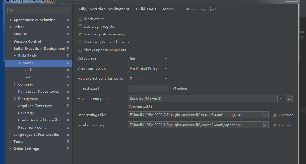This screenshot has width=306, height=164.
Task: Expand the Other Settings section
Action: tap(10, 149)
